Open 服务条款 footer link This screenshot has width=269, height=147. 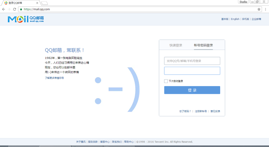(x=93, y=142)
